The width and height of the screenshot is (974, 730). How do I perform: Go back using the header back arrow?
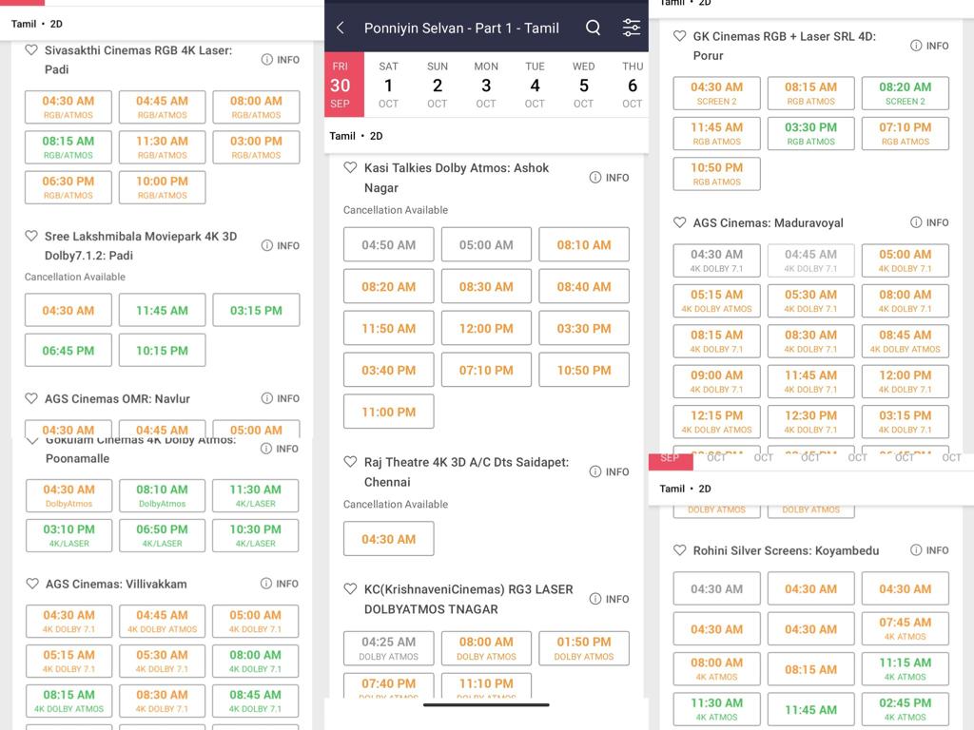click(340, 28)
